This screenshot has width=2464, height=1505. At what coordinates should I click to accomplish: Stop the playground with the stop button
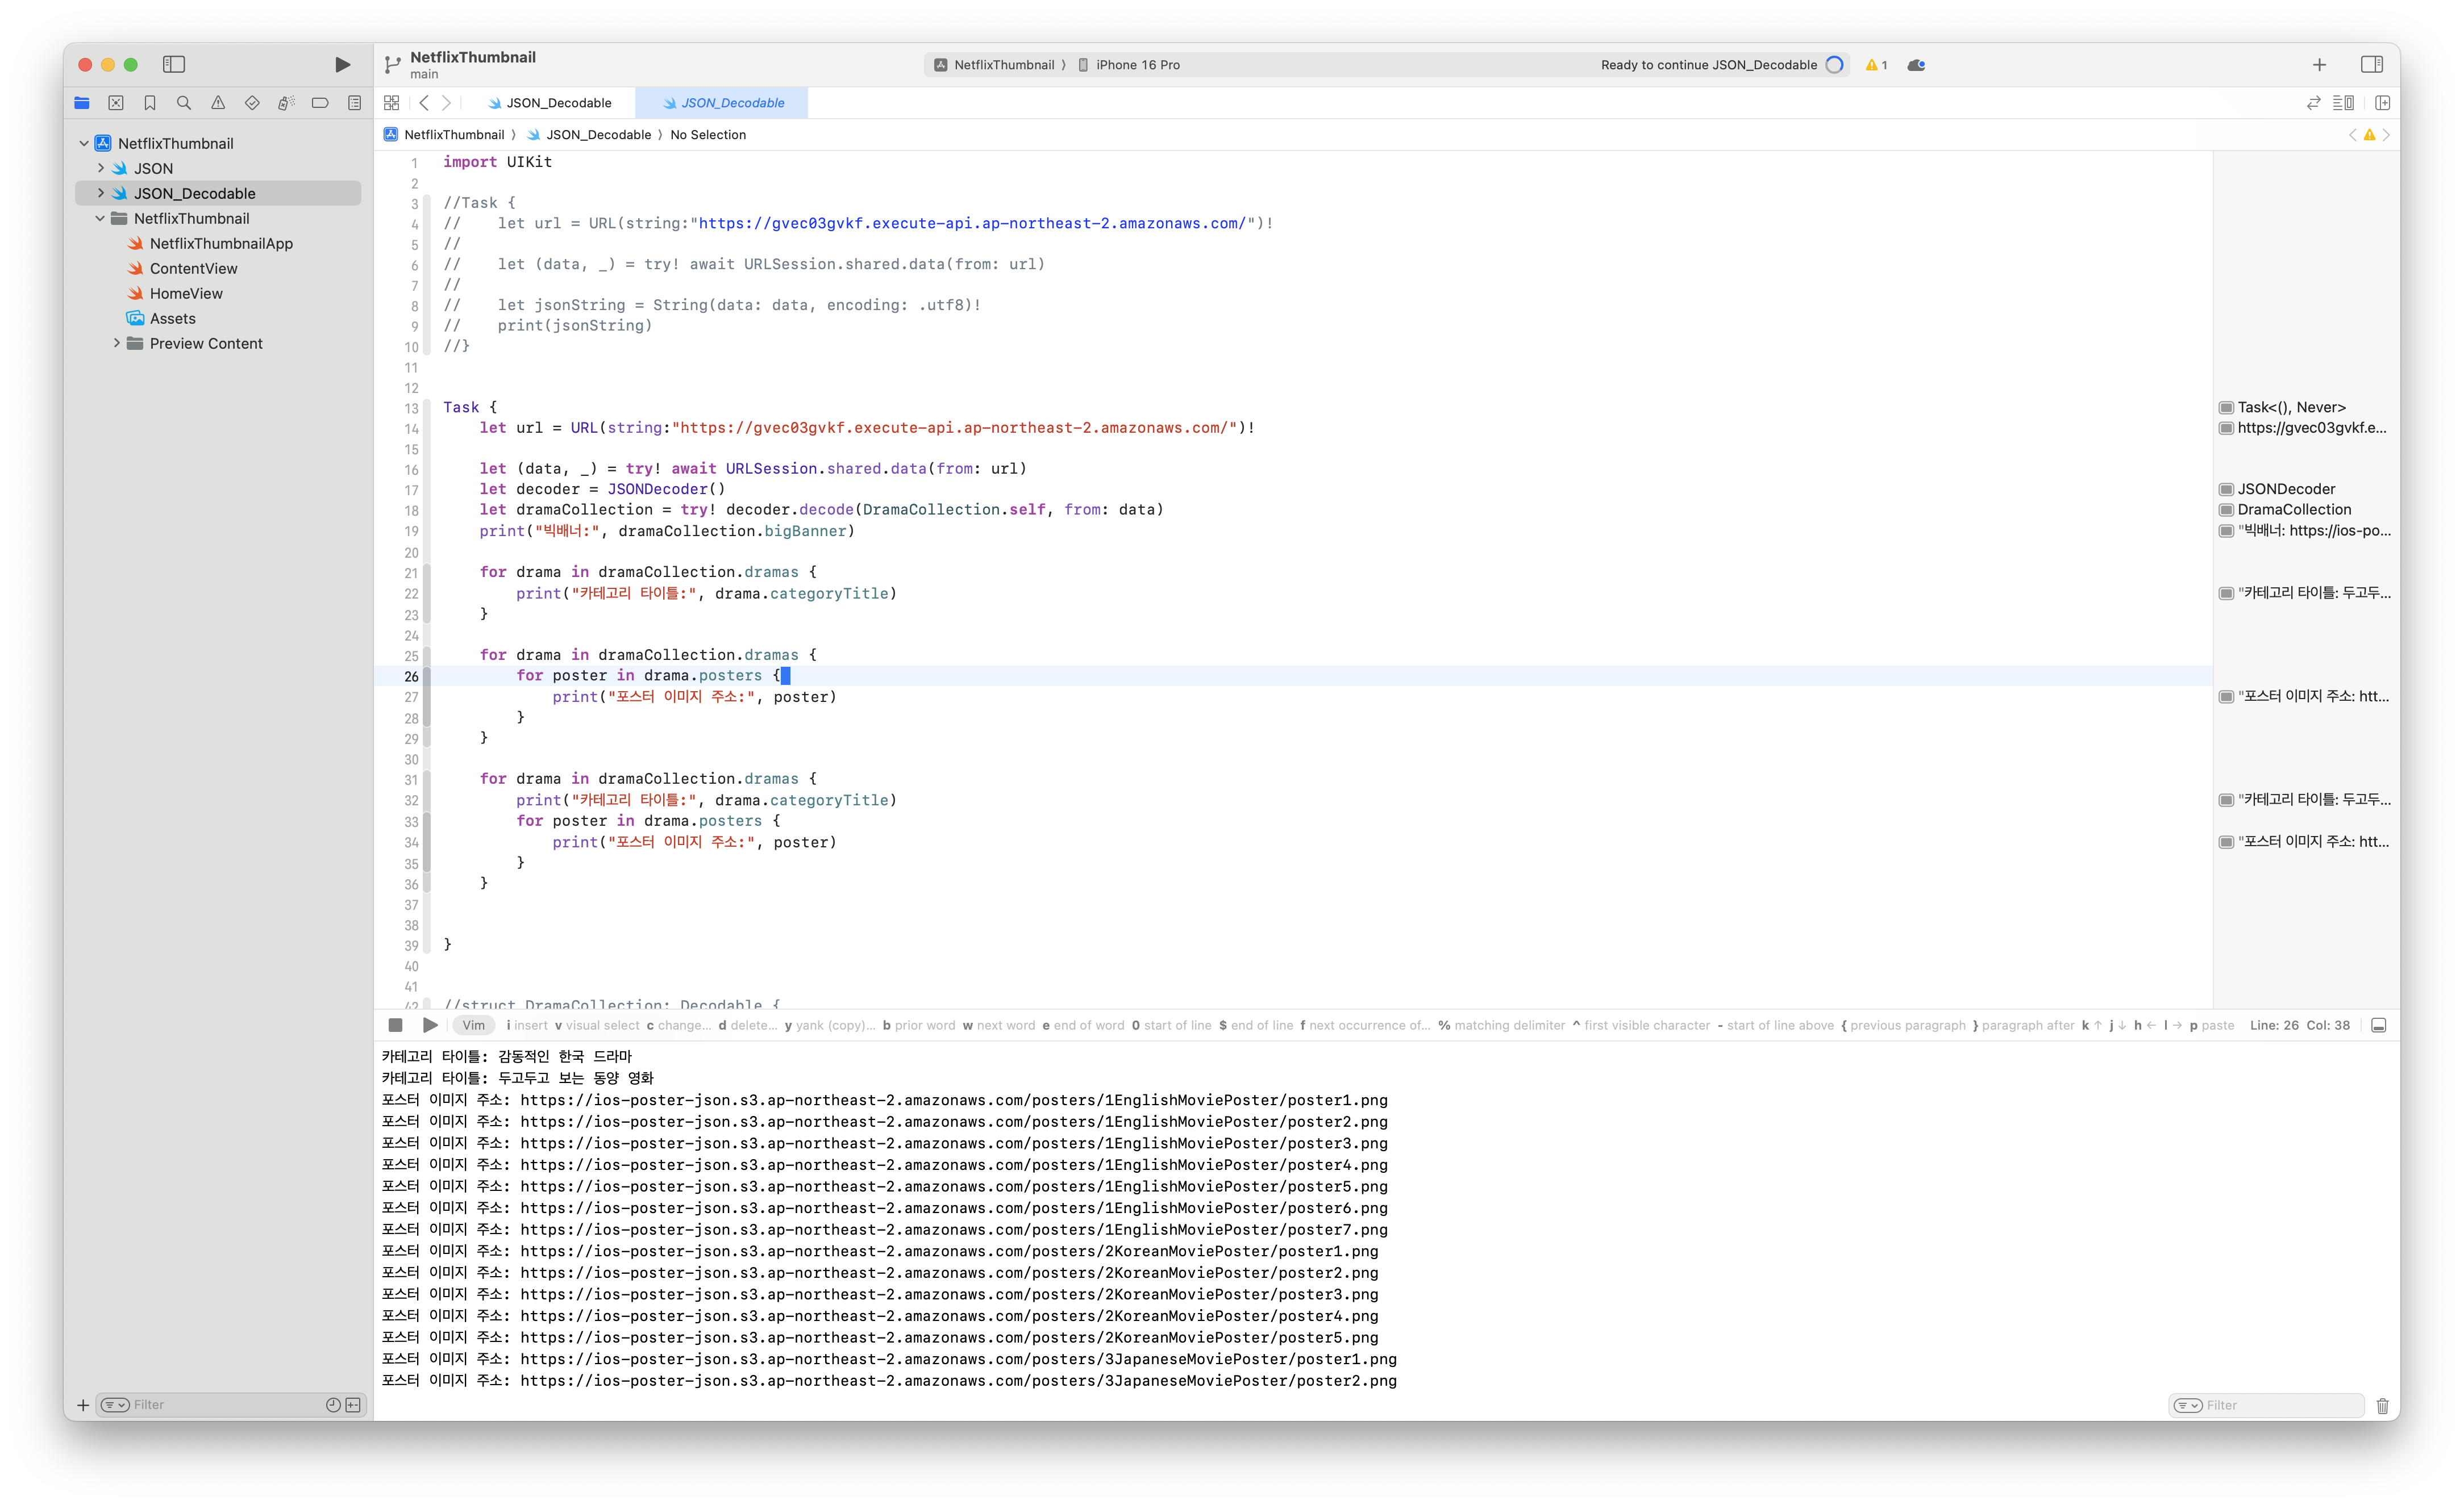395,1025
